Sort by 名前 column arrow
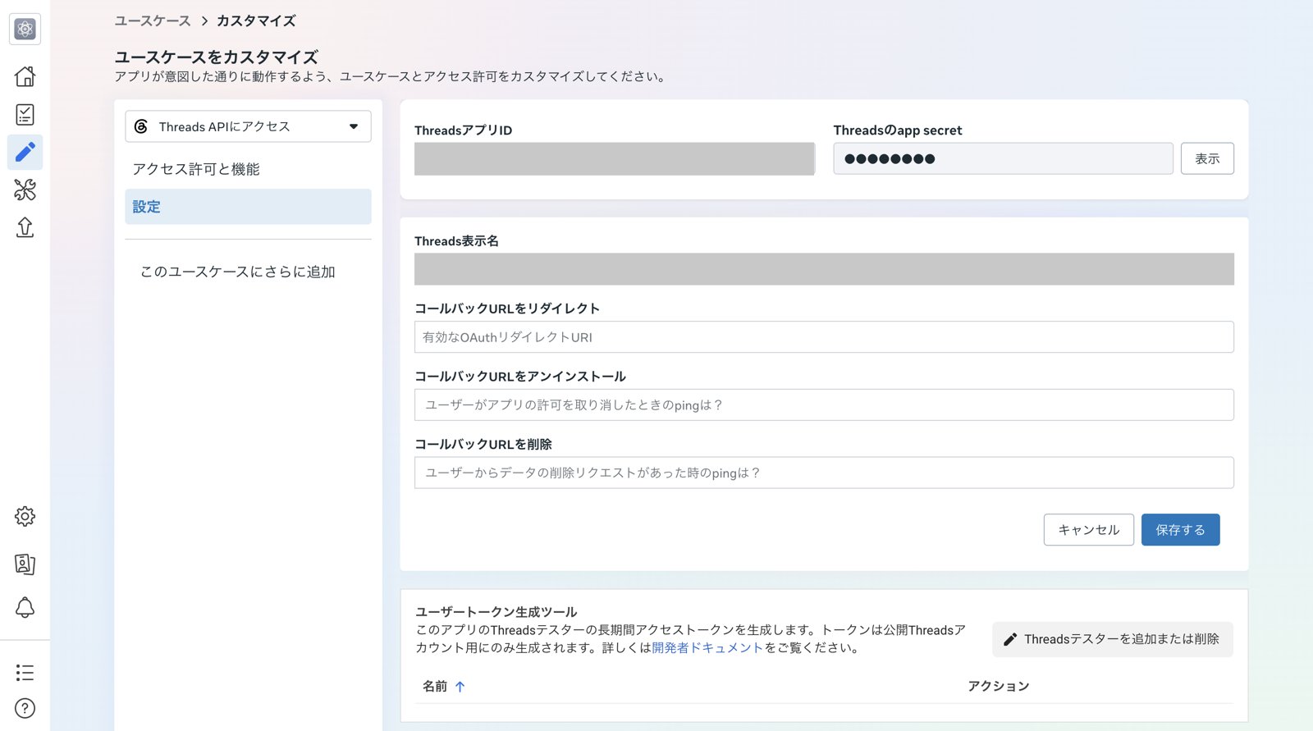1313x731 pixels. [460, 687]
